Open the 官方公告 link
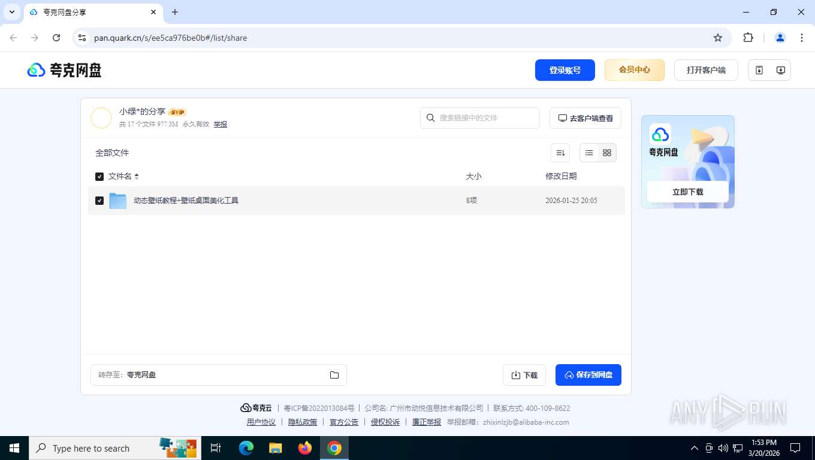 [x=344, y=422]
